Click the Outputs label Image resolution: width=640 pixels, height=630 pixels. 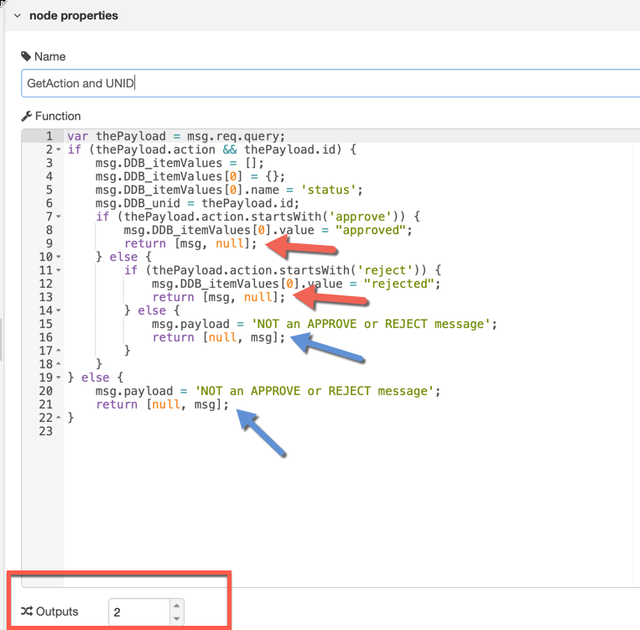57,612
